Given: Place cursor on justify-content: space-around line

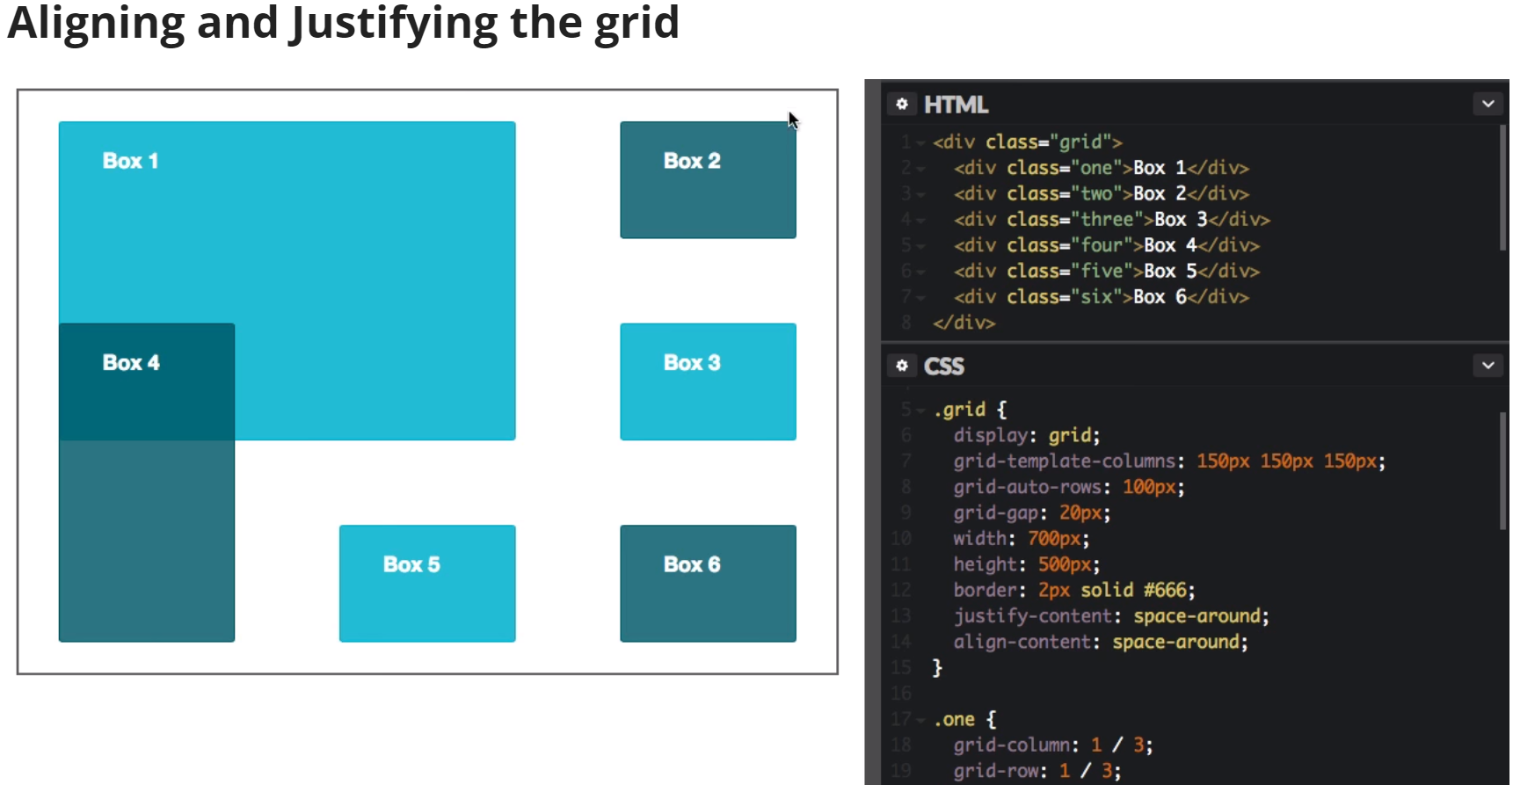Looking at the screenshot, I should coord(1111,616).
